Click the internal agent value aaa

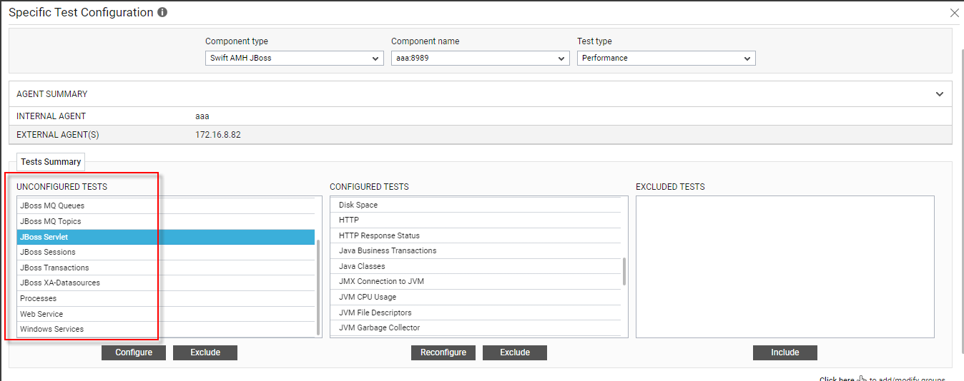pos(202,116)
